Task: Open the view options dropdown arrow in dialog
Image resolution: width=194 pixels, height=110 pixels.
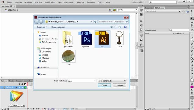Action: (x=115, y=27)
